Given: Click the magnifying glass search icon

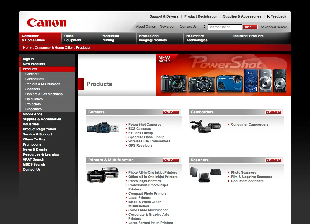Looking at the screenshot, I should tap(205, 27).
